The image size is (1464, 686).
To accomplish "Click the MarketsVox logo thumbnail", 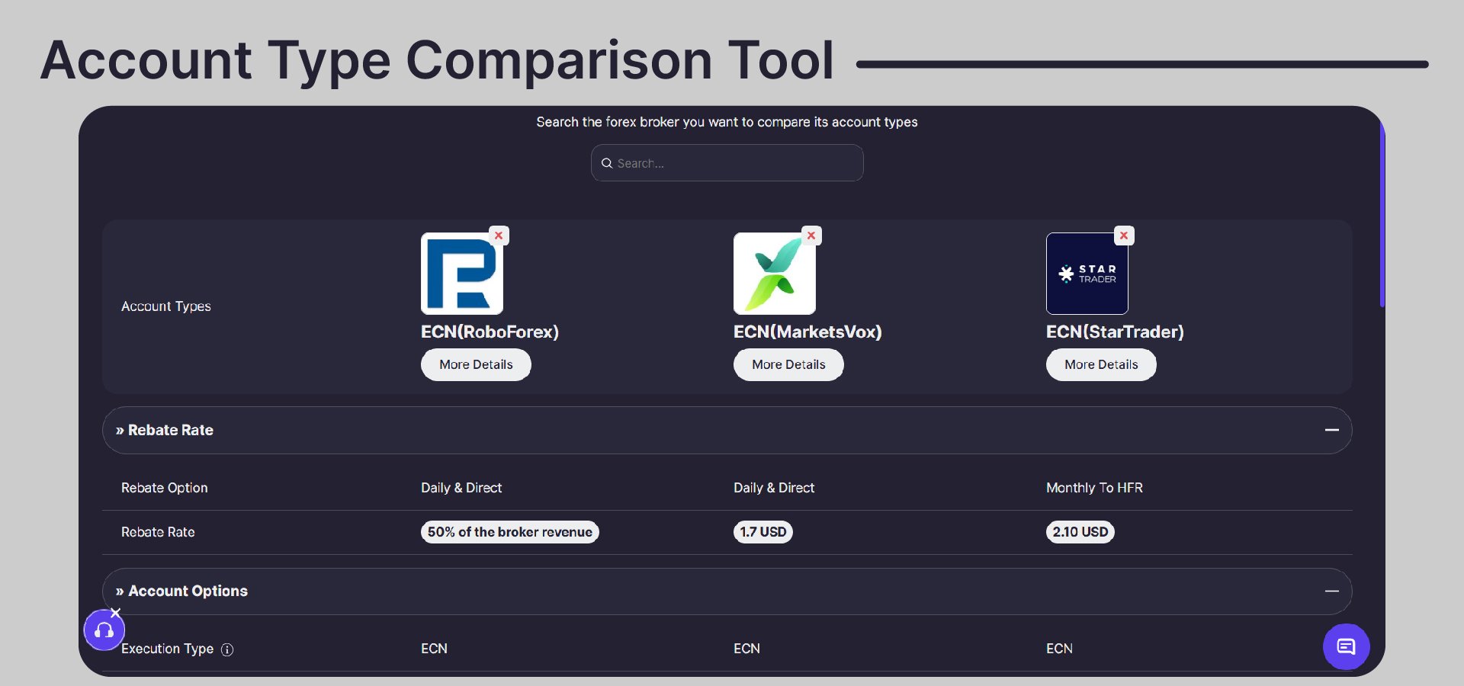I will pyautogui.click(x=775, y=274).
